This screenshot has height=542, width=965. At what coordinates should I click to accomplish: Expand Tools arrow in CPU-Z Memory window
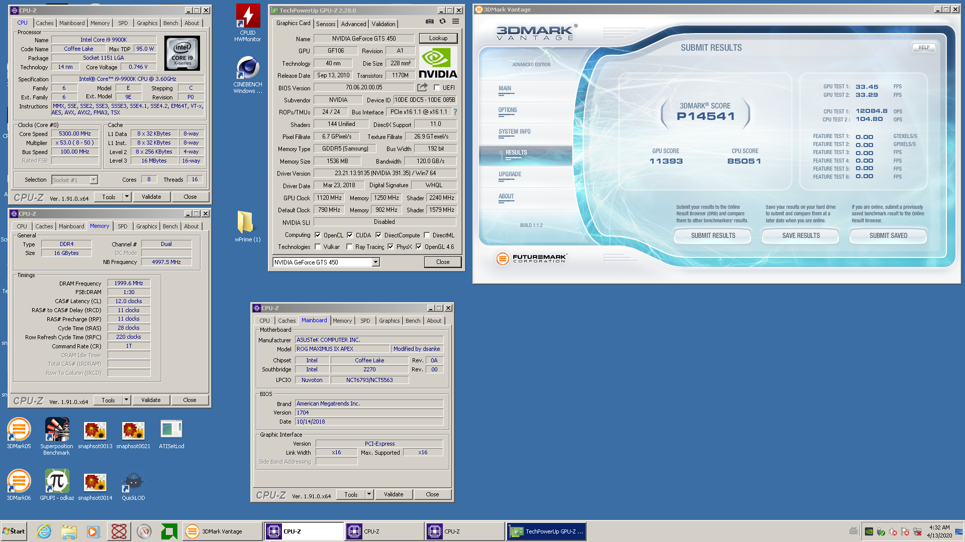click(126, 400)
